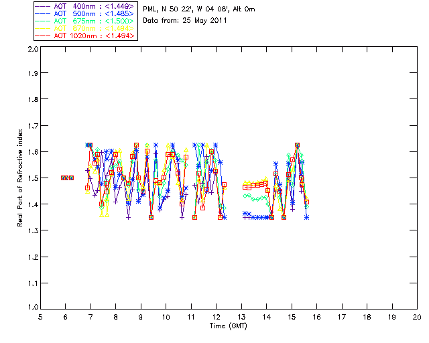This screenshot has width=429, height=343.
Task: Click the x-axis tick label 5
Action: (x=40, y=317)
